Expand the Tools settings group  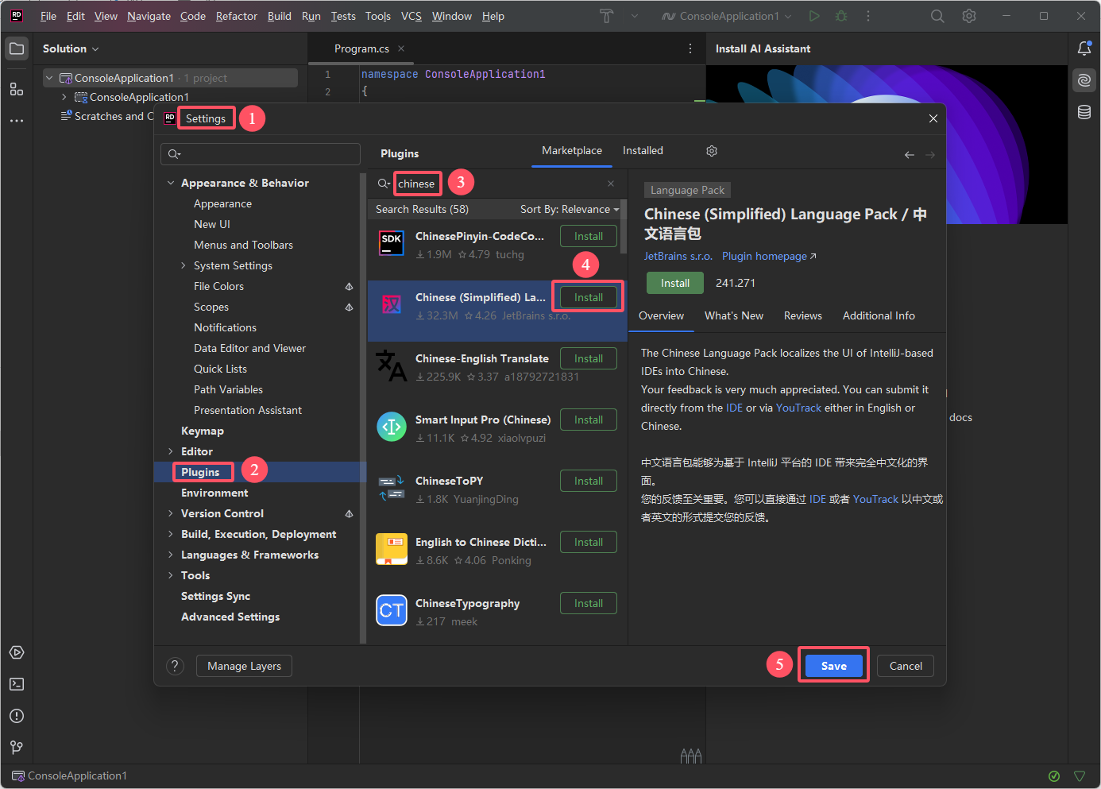pos(171,575)
